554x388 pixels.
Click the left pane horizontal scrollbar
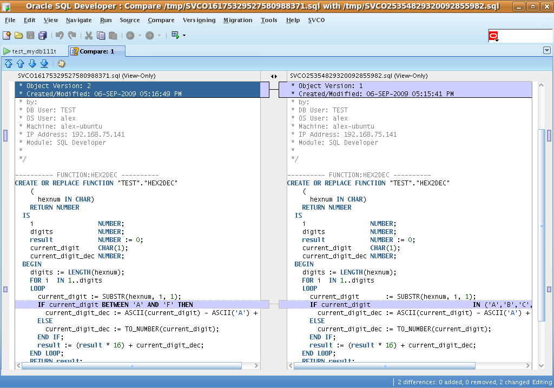[131, 366]
